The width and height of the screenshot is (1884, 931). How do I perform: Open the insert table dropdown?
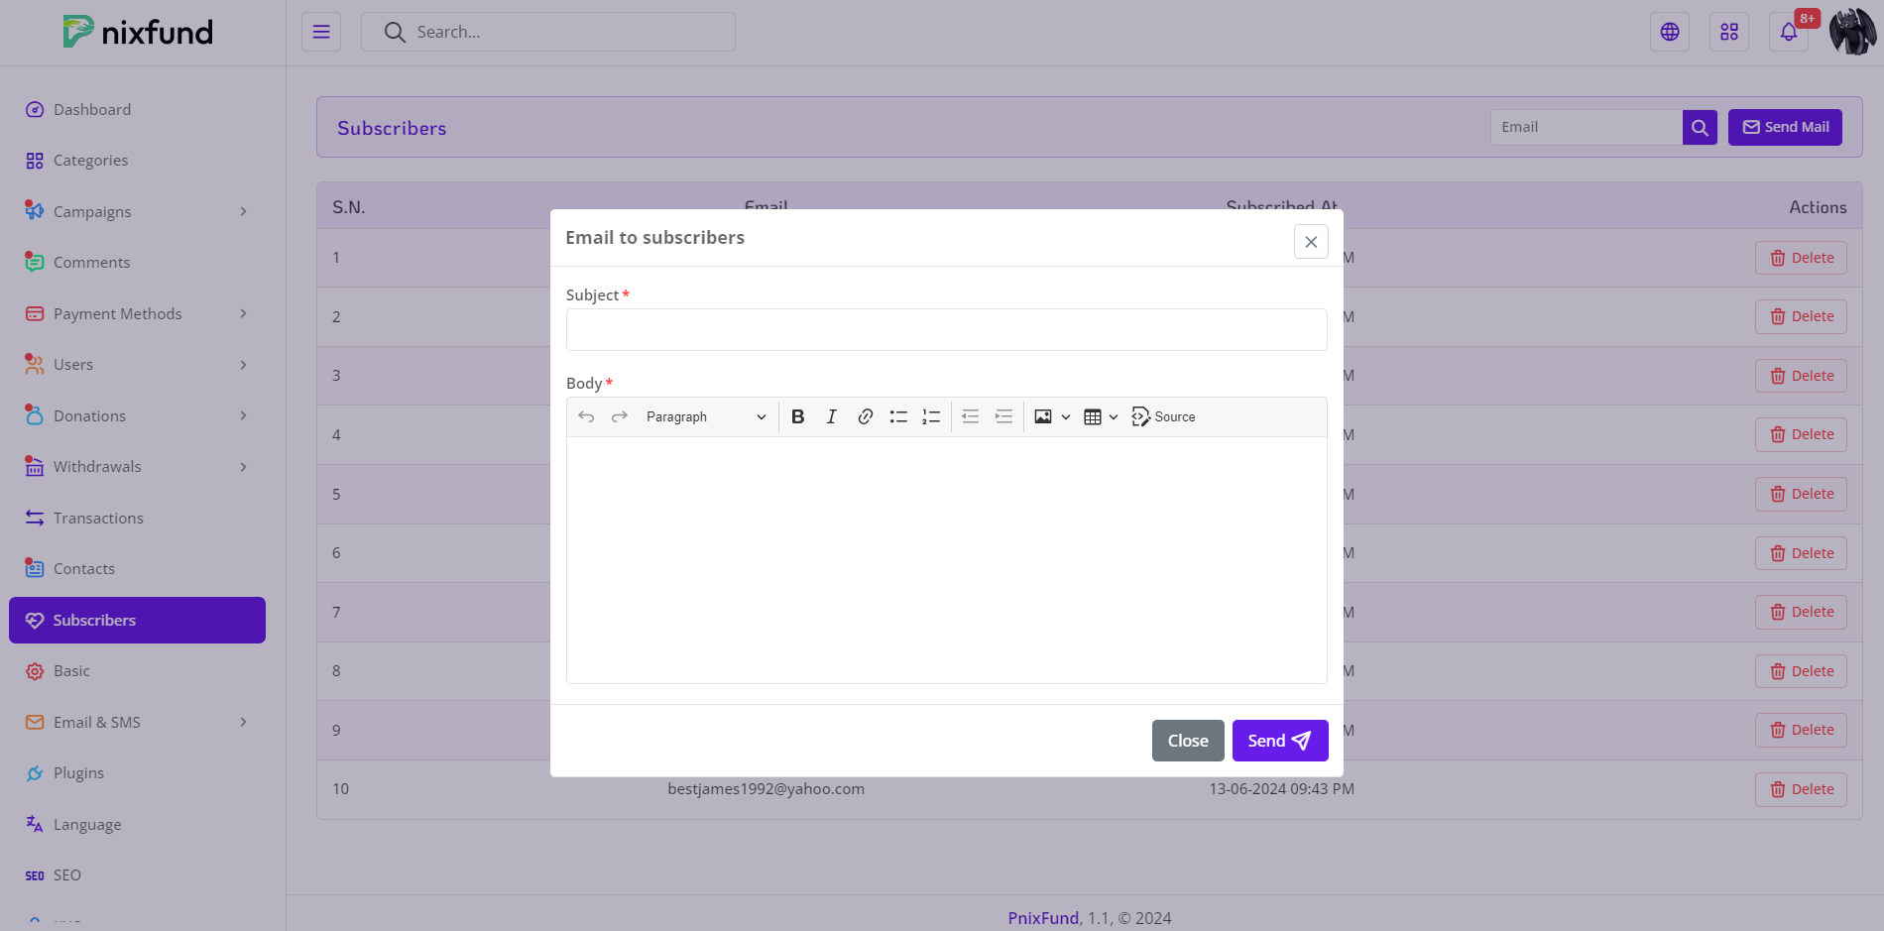click(1101, 417)
